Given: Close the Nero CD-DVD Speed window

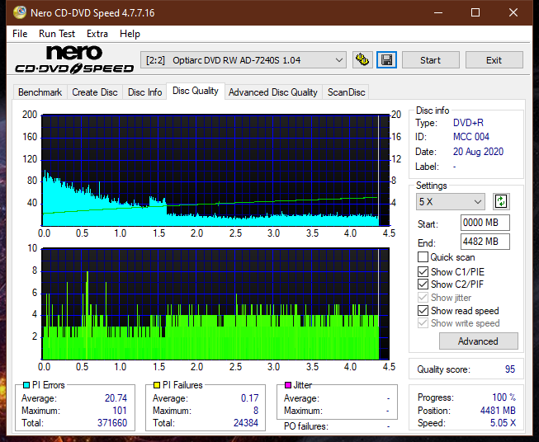Looking at the screenshot, I should tap(513, 12).
